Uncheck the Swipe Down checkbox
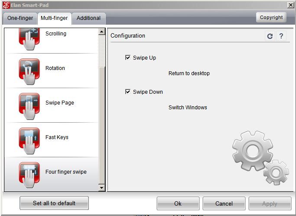This screenshot has height=216, width=296. 128,92
